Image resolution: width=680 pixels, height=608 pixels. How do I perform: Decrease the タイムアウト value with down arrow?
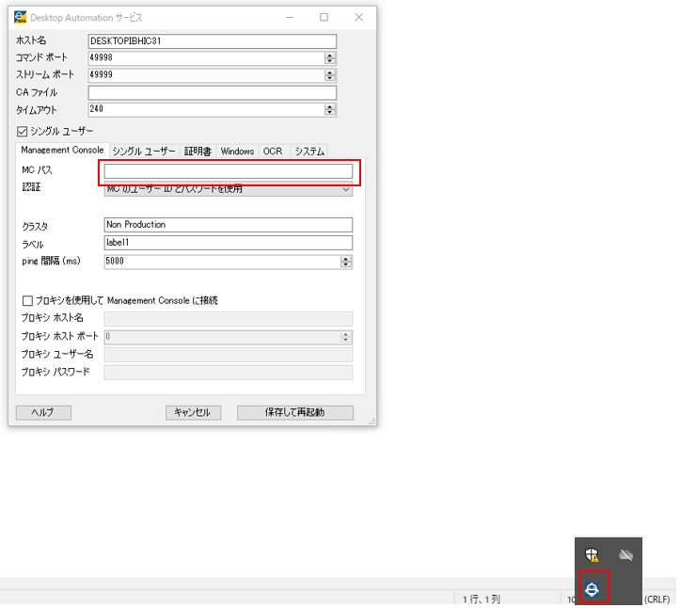[x=330, y=112]
